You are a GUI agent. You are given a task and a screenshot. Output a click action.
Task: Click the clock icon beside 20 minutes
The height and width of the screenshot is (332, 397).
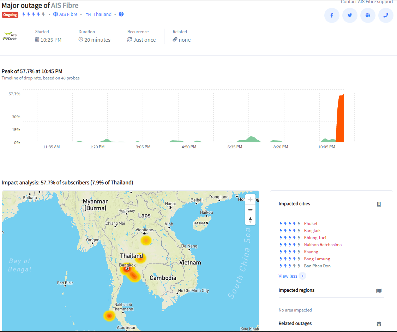pyautogui.click(x=81, y=40)
